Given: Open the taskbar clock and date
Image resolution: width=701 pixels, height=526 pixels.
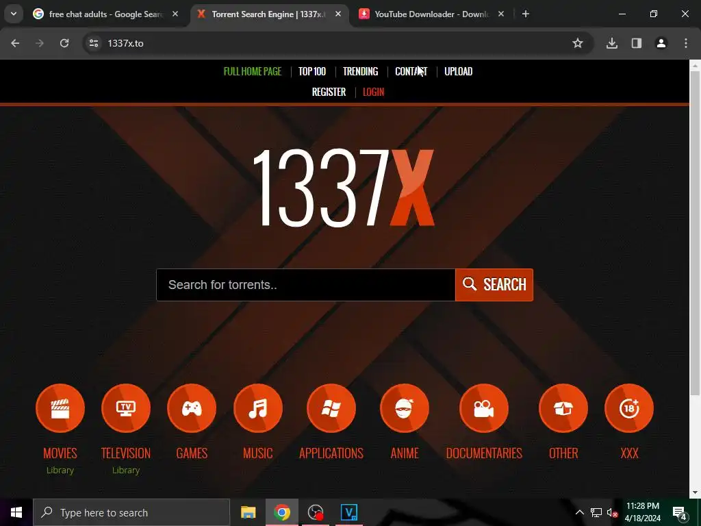Looking at the screenshot, I should [x=642, y=512].
